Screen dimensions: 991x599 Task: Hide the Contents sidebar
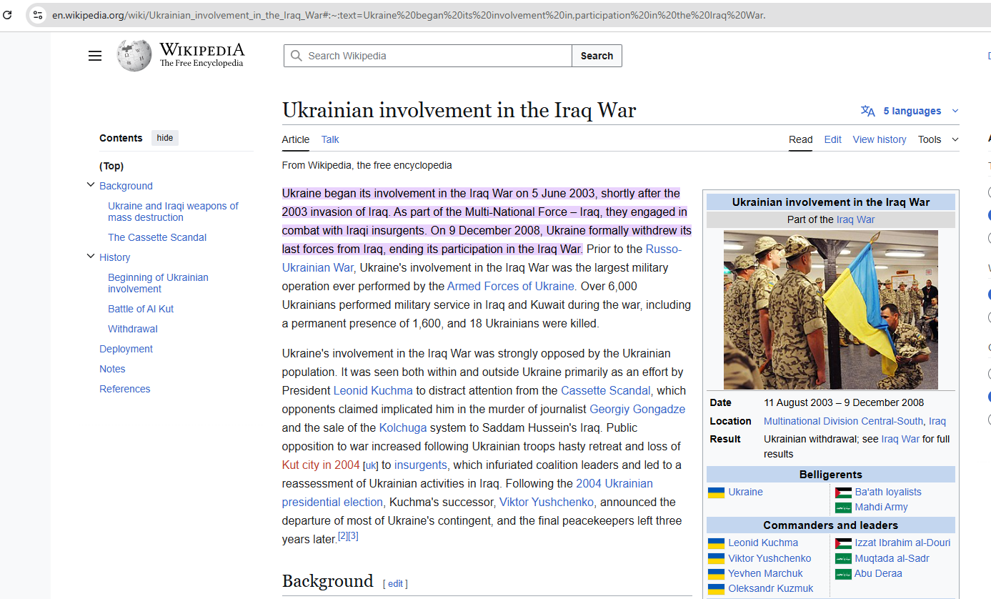[165, 138]
